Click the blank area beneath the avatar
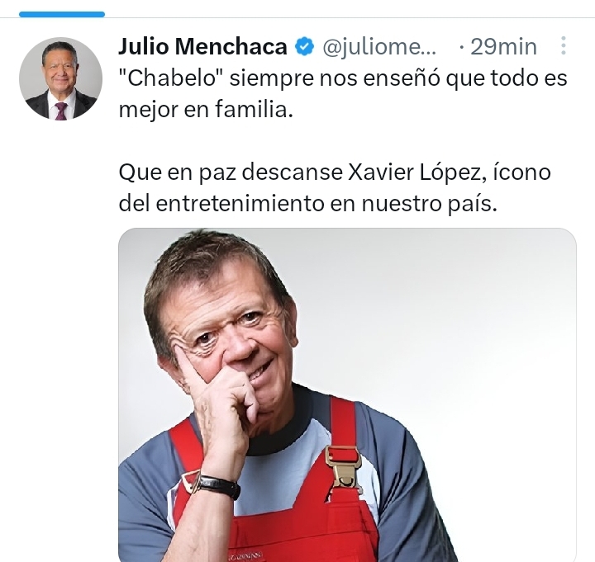595x562 pixels. click(60, 303)
